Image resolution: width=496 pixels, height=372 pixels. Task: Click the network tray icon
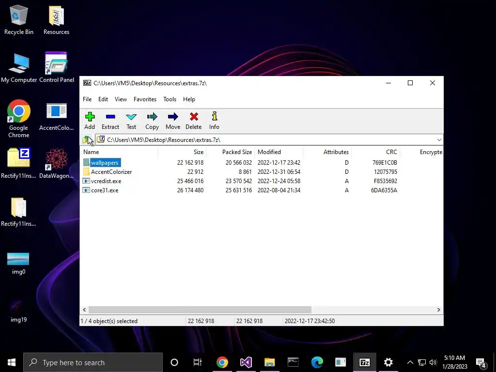point(422,362)
